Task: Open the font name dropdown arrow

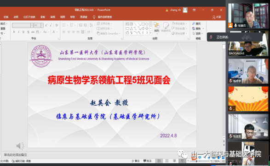Action: (x=32, y=25)
